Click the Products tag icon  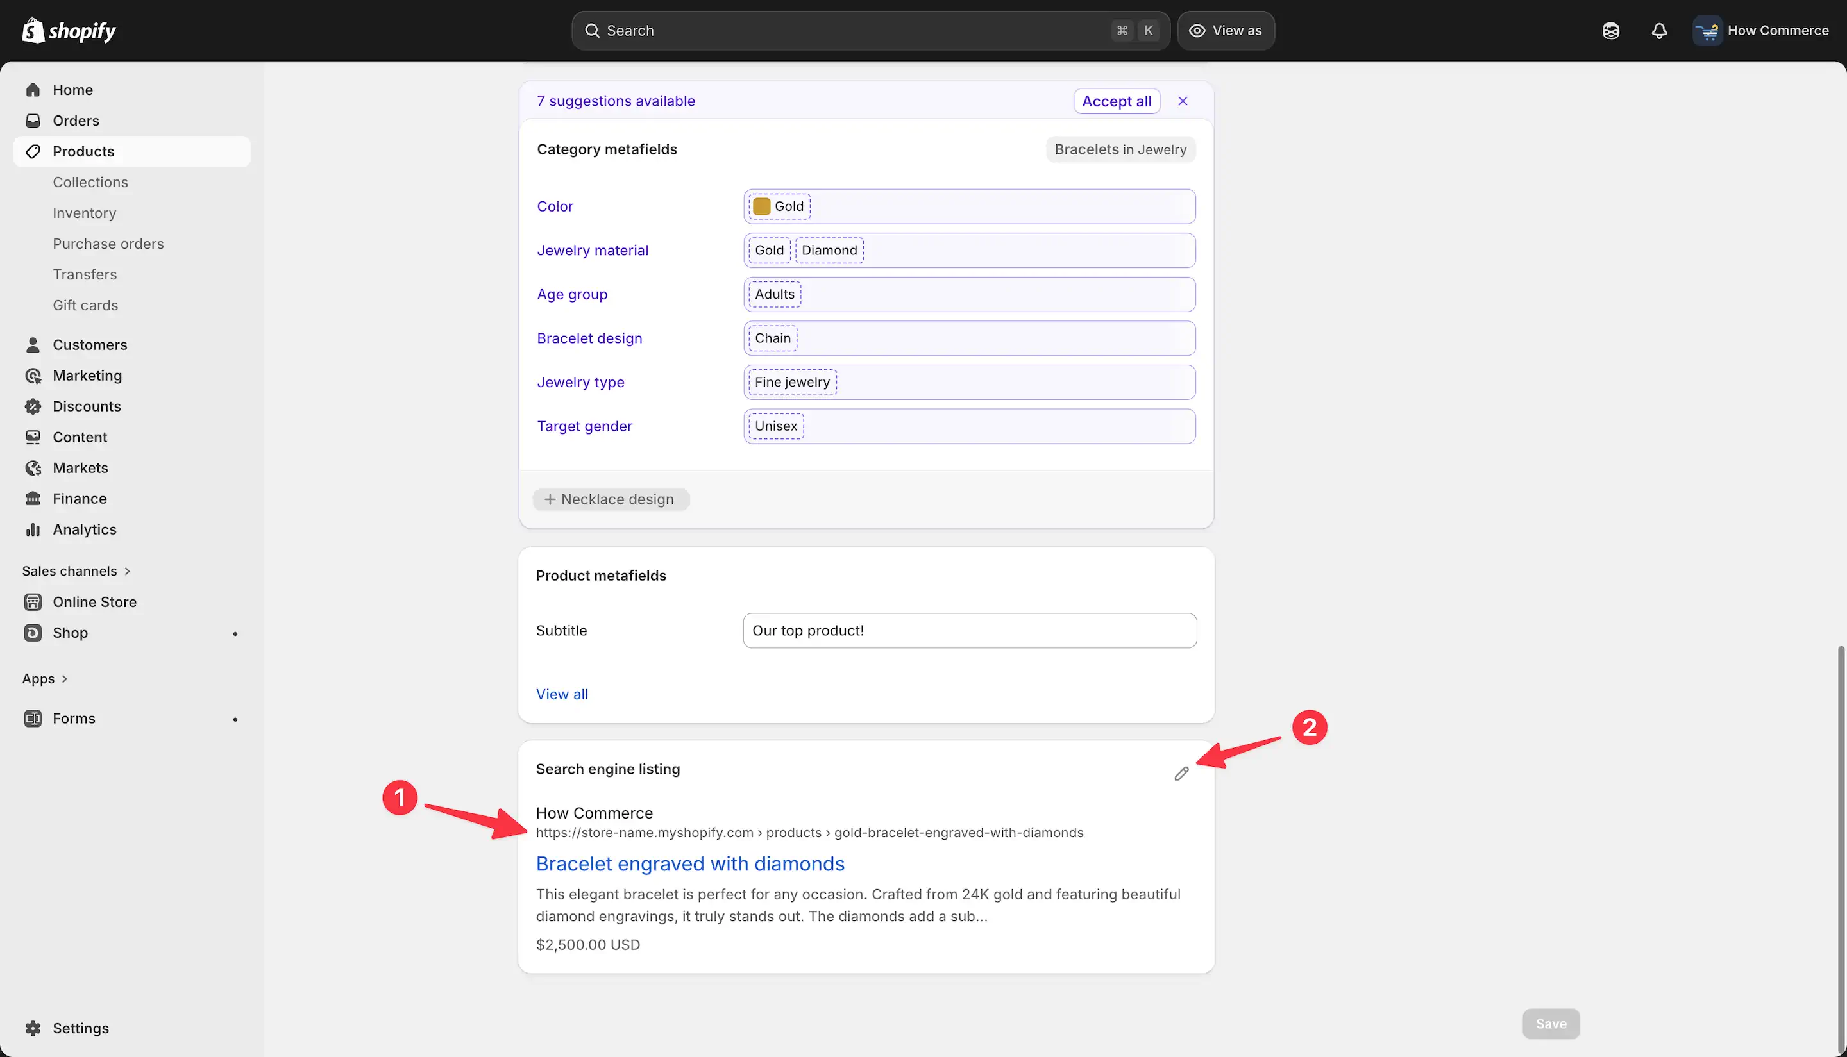coord(33,152)
